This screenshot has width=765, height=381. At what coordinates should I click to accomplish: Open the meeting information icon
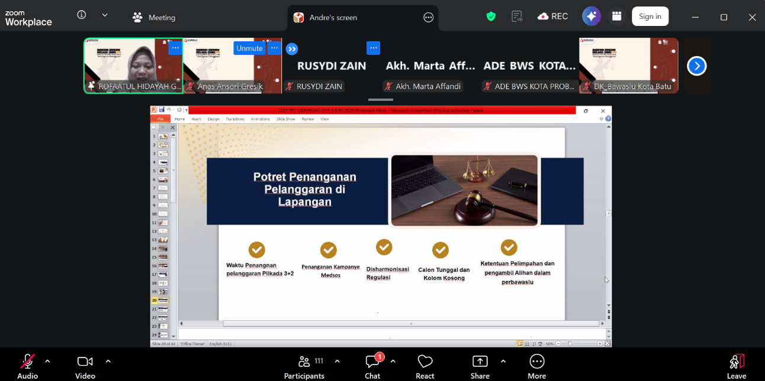point(82,15)
